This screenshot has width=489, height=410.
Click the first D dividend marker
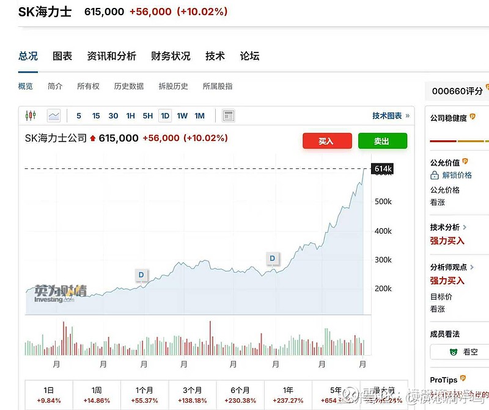pyautogui.click(x=141, y=275)
